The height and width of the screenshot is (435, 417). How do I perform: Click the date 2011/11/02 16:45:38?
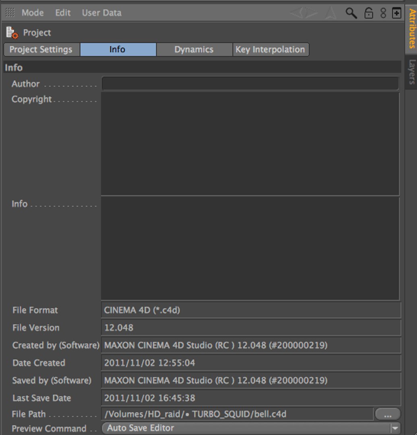[x=150, y=398]
